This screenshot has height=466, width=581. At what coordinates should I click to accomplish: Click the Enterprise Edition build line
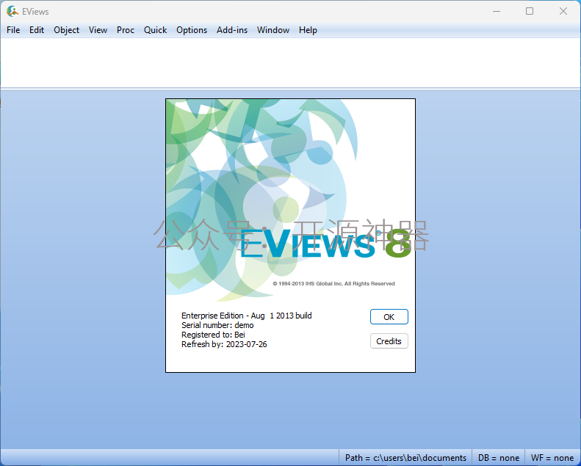246,316
